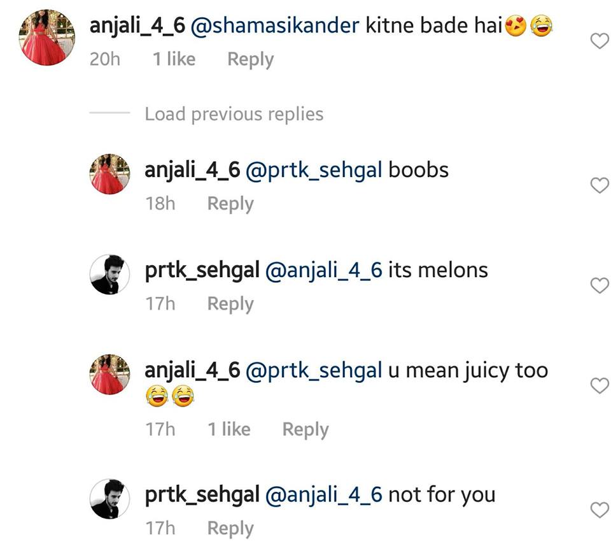Open @prtk_sehgal mention in 'boobs' reply
The width and height of the screenshot is (611, 546).
(x=314, y=171)
